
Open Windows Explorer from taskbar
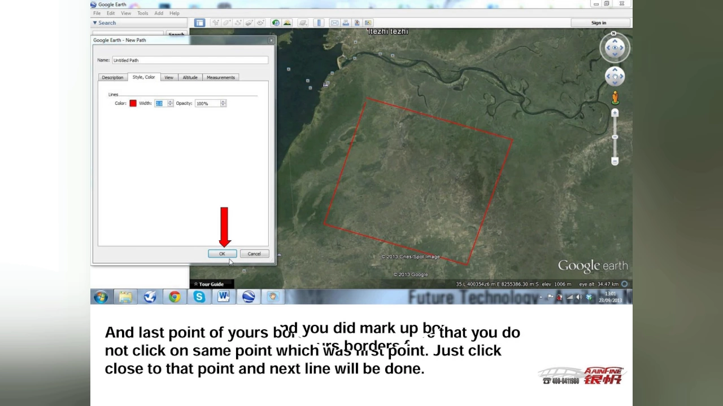point(125,297)
